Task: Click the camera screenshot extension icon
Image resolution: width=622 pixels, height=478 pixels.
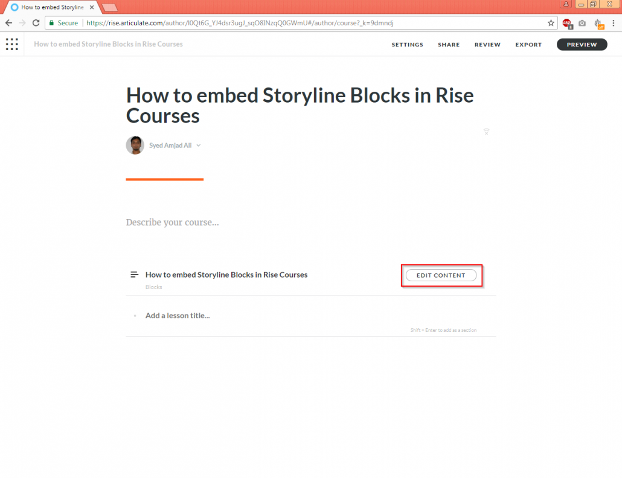Action: pyautogui.click(x=582, y=23)
